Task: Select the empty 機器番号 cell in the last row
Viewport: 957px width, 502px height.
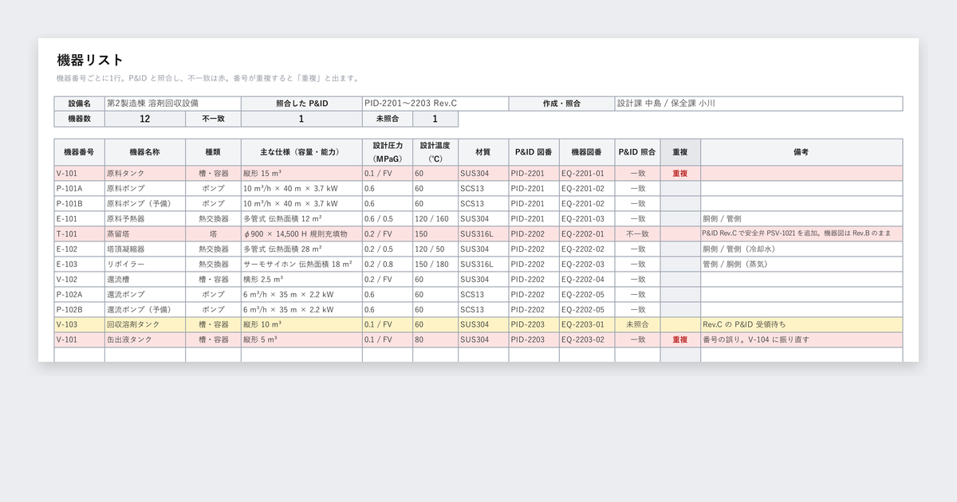Action: click(79, 355)
